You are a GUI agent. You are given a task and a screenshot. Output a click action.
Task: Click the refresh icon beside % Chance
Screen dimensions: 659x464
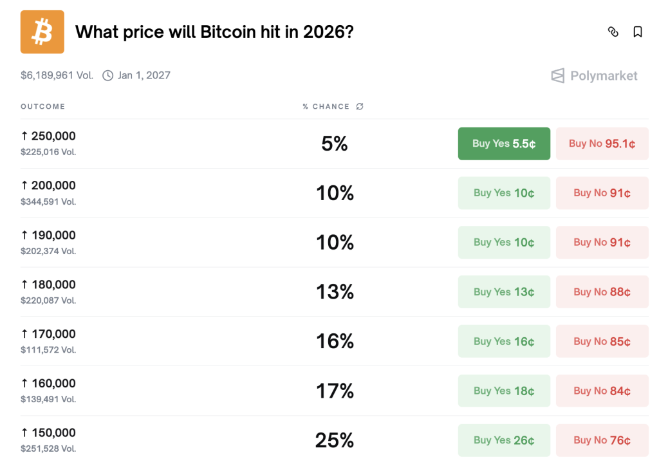(x=360, y=107)
